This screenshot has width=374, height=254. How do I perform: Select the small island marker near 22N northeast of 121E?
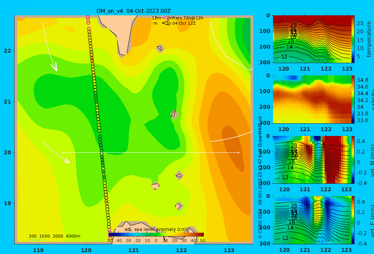pyautogui.click(x=160, y=49)
